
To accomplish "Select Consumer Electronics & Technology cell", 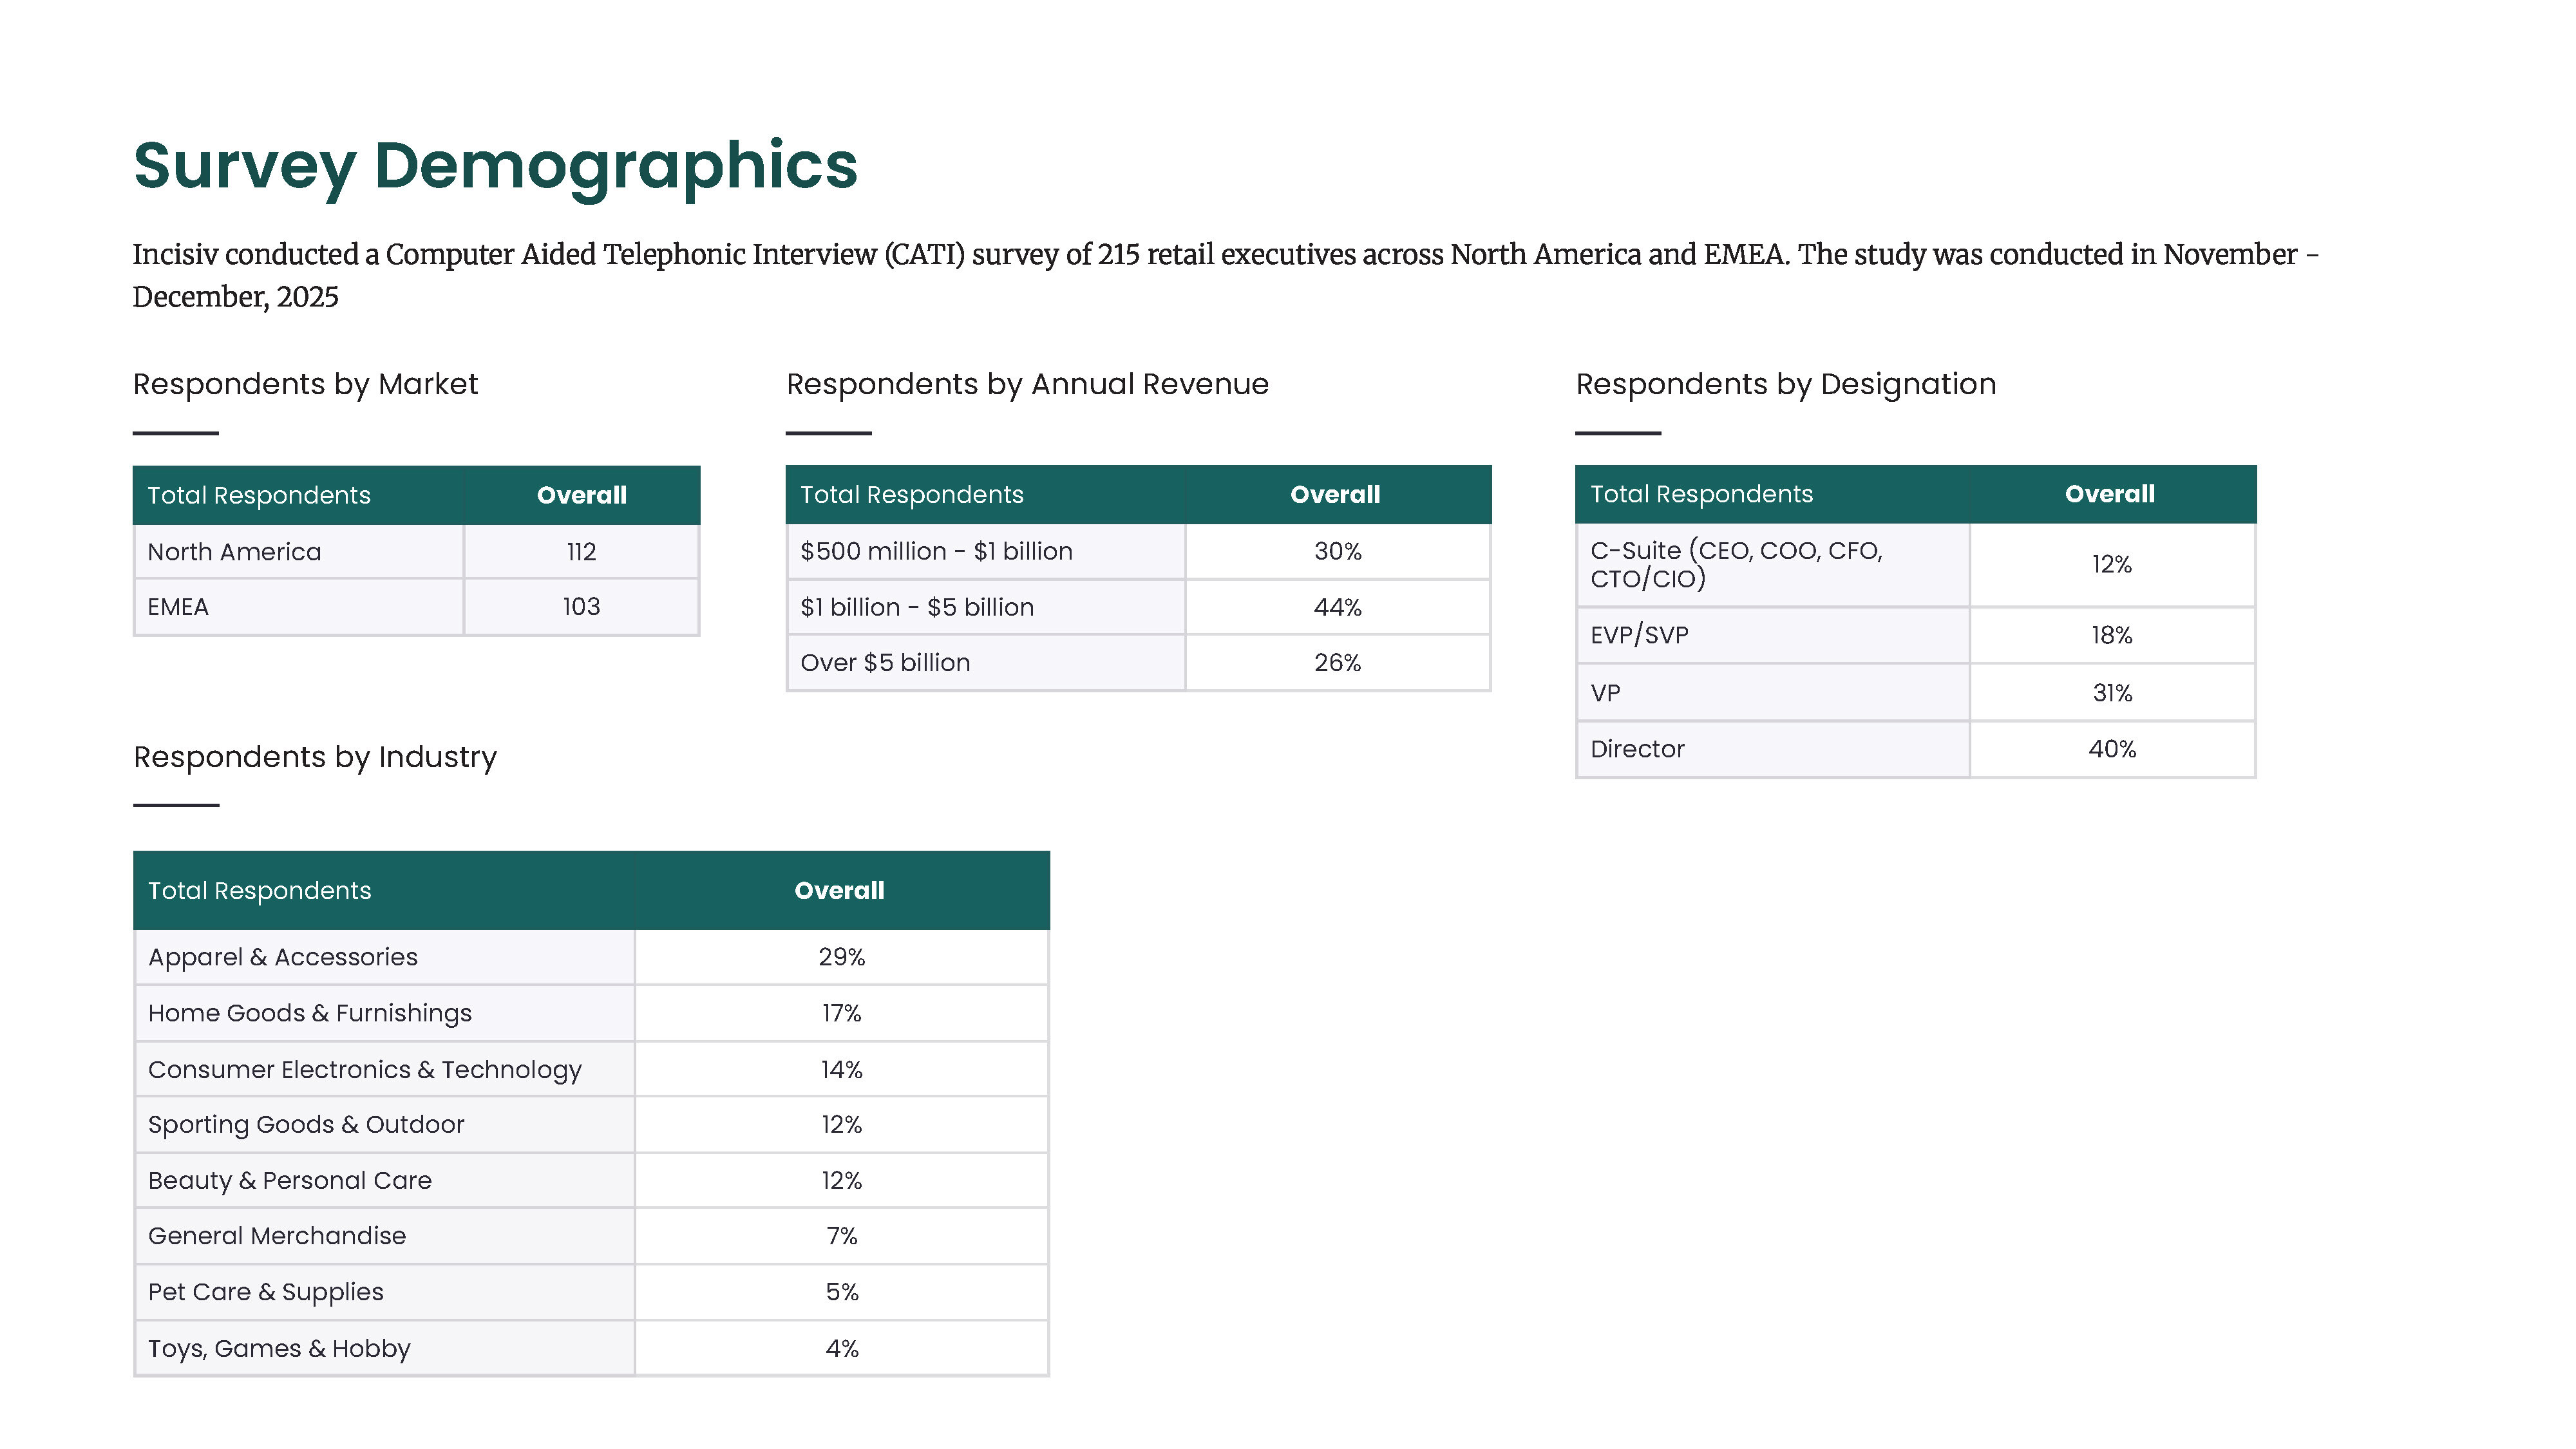I will [365, 1070].
